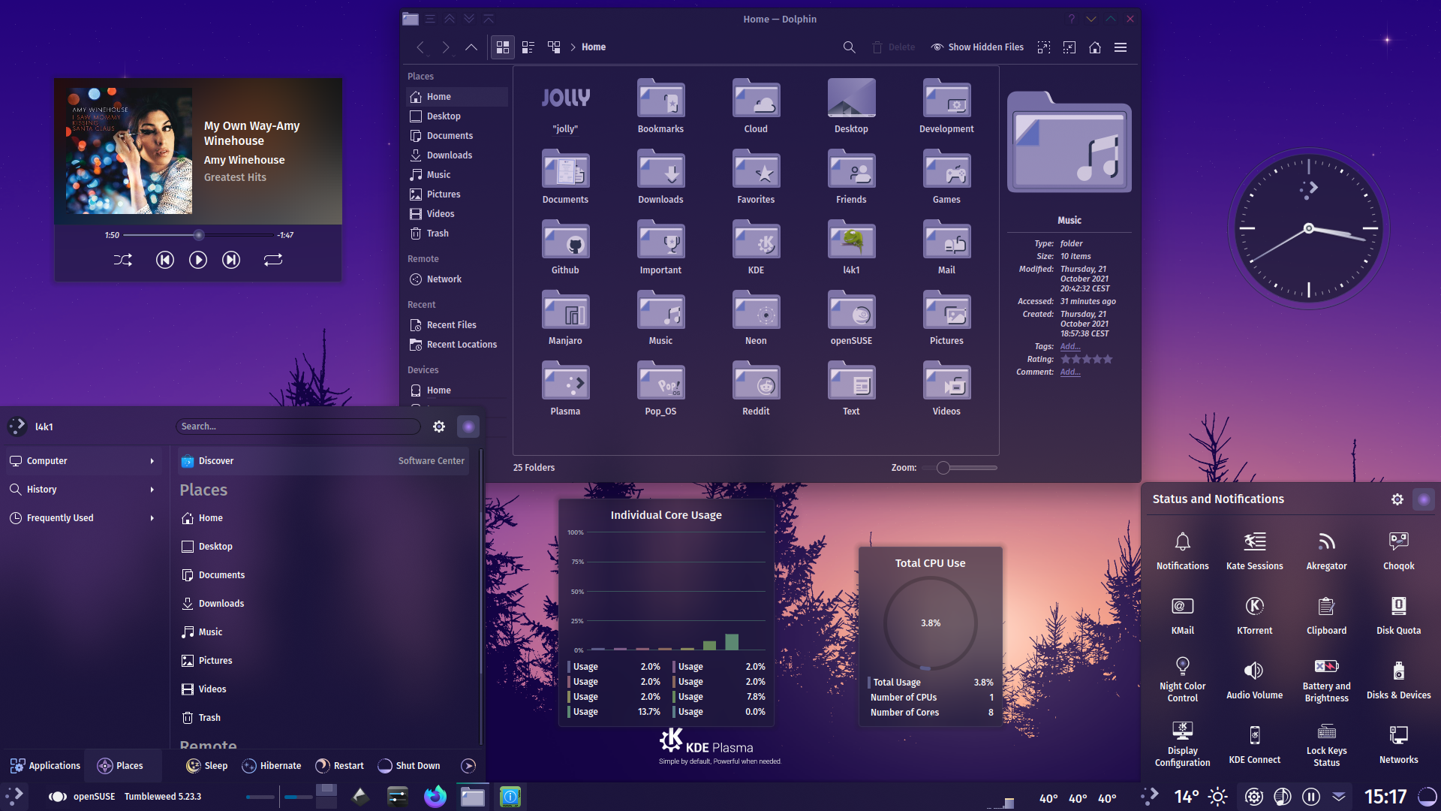Select the Reddit folder
Viewport: 1441px width, 811px height.
(x=756, y=389)
